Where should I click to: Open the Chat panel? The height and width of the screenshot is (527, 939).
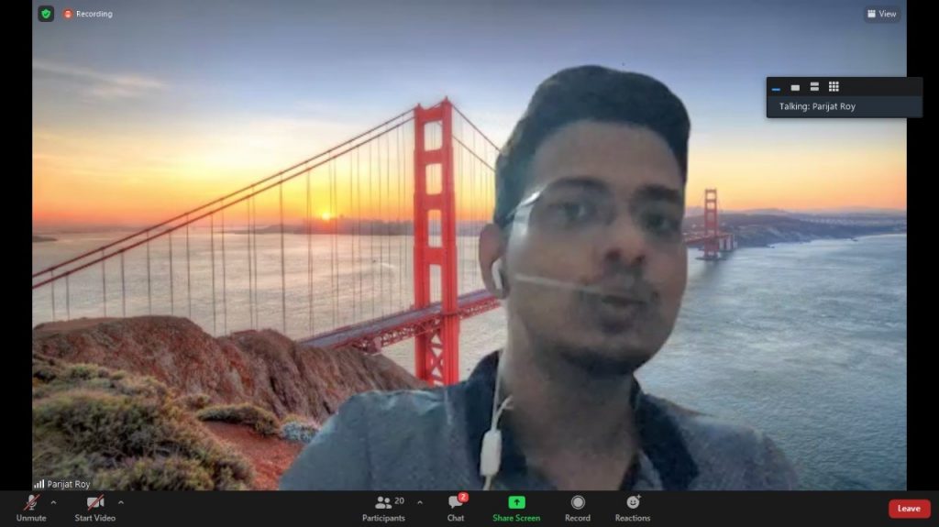pos(456,509)
